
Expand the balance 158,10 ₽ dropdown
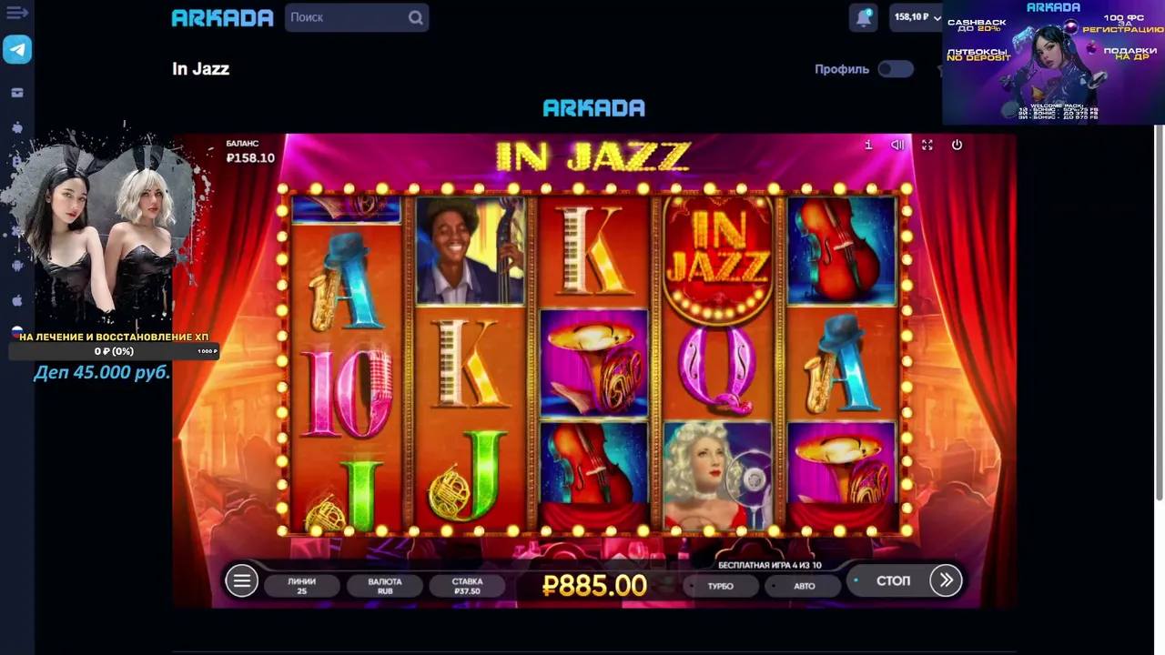coord(917,17)
